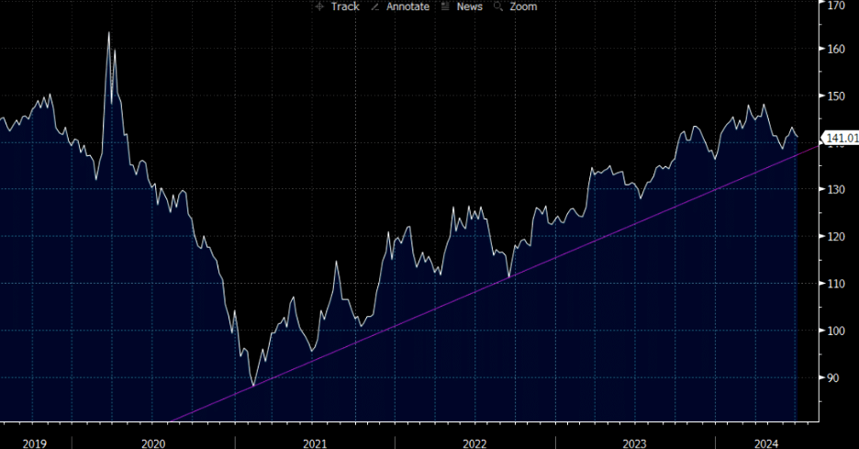Click the 170 price axis label
859x449 pixels.
coord(836,5)
